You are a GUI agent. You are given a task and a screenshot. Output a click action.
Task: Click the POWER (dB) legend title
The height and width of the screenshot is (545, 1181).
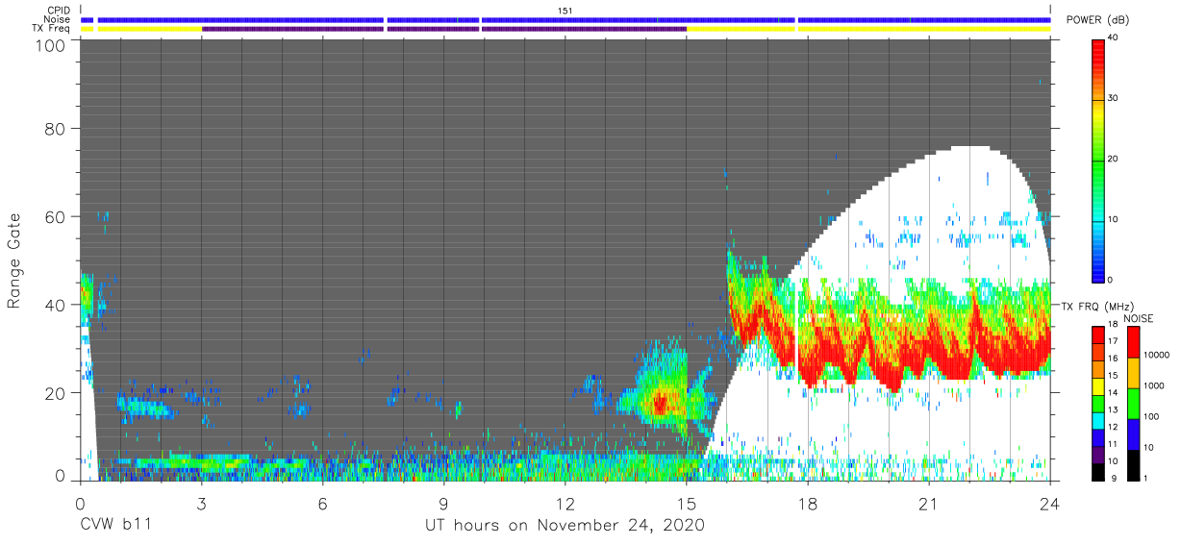tap(1098, 20)
